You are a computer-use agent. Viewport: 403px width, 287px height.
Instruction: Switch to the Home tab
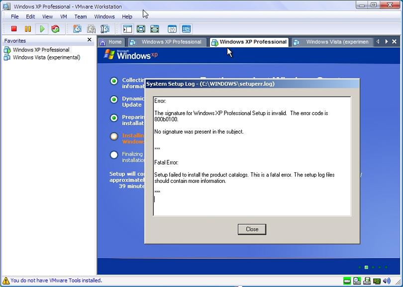pos(111,42)
